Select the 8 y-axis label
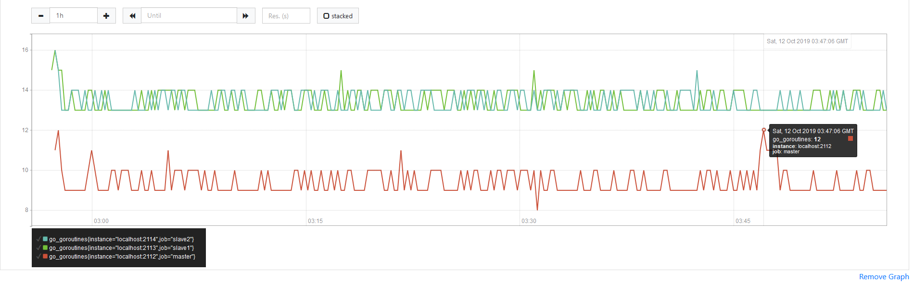 click(26, 210)
